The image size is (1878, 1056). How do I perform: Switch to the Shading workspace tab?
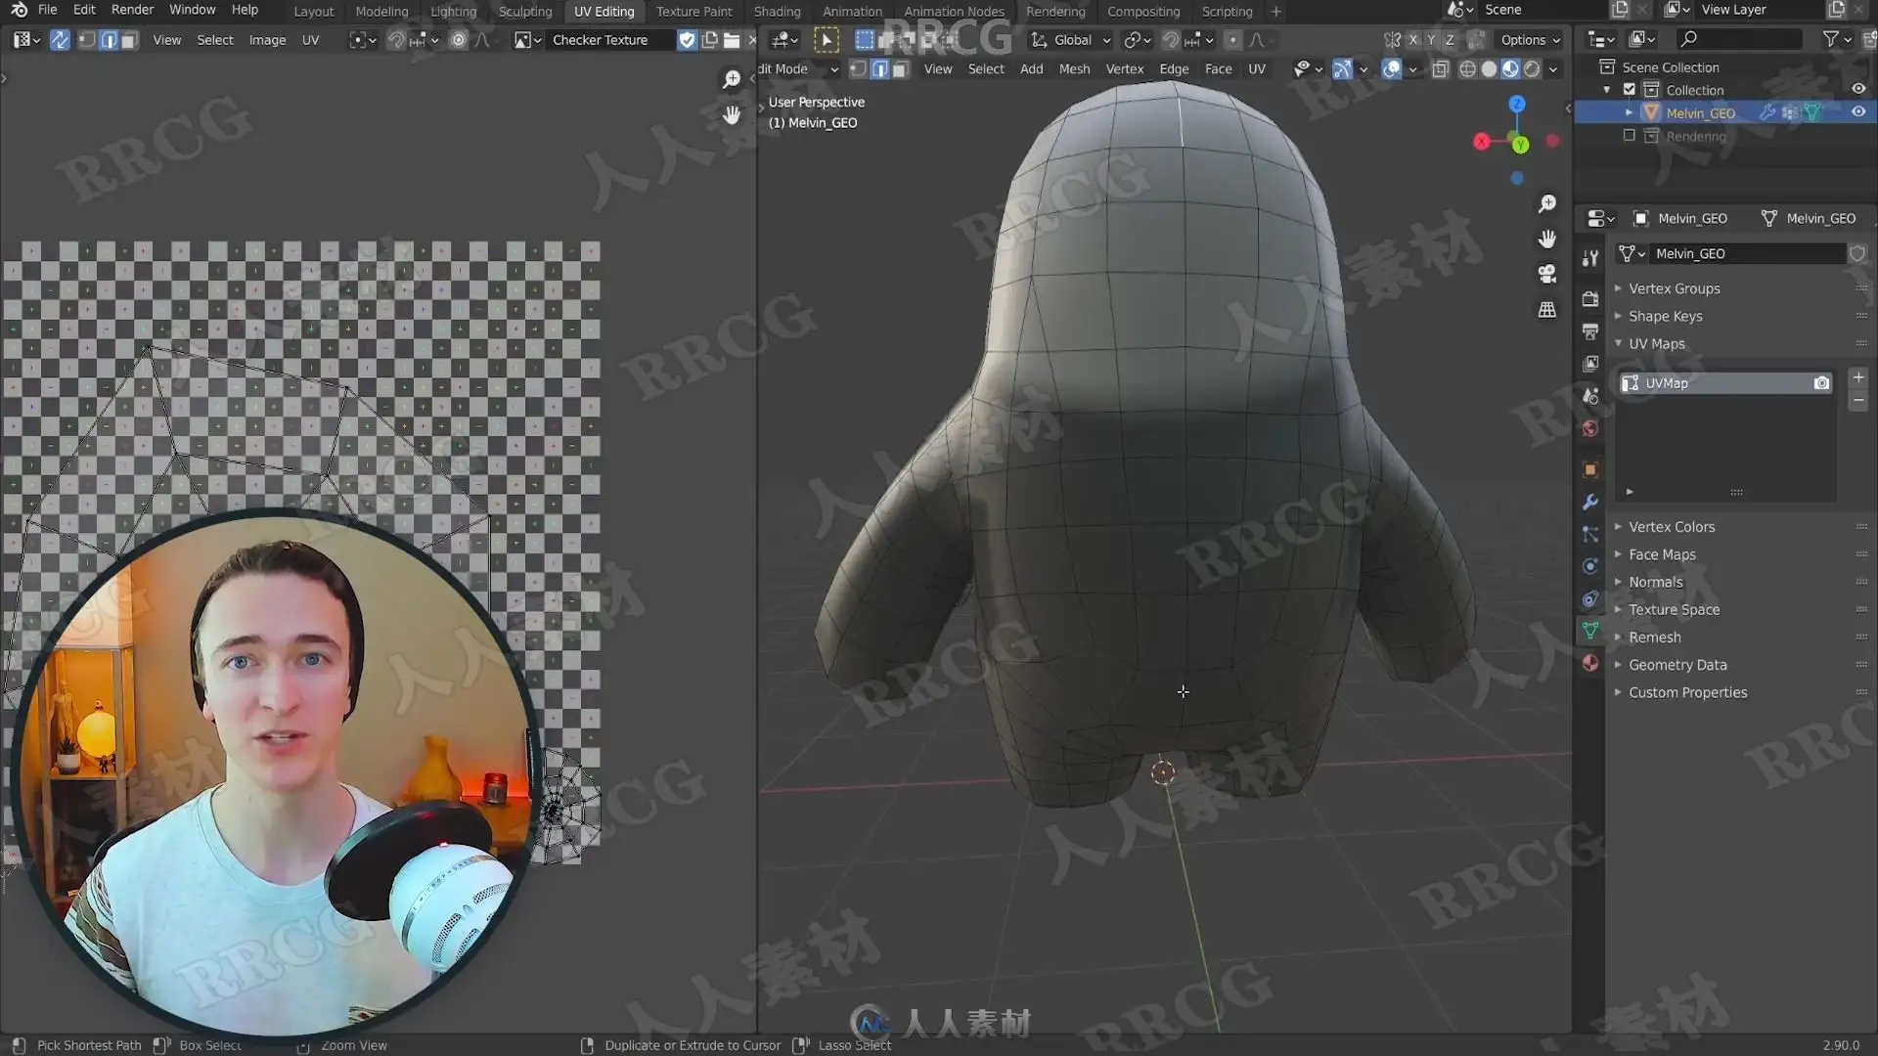pos(777,12)
